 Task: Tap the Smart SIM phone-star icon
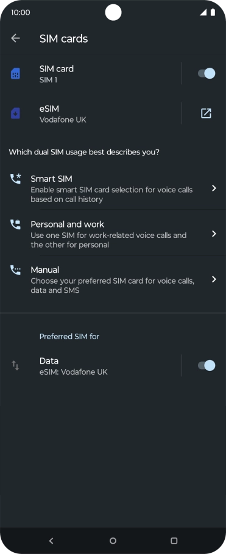[15, 179]
